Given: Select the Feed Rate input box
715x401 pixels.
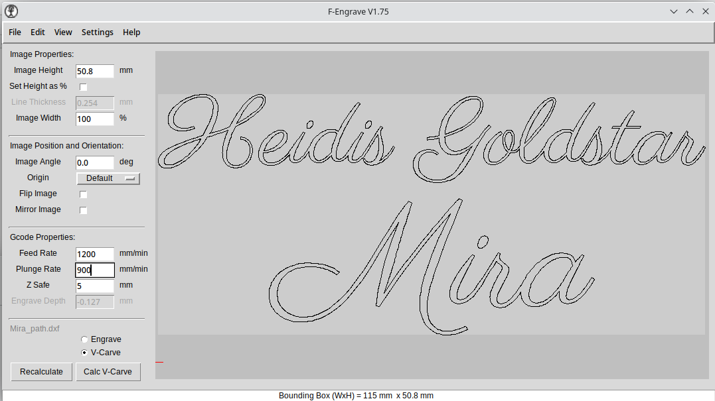Looking at the screenshot, I should [95, 254].
